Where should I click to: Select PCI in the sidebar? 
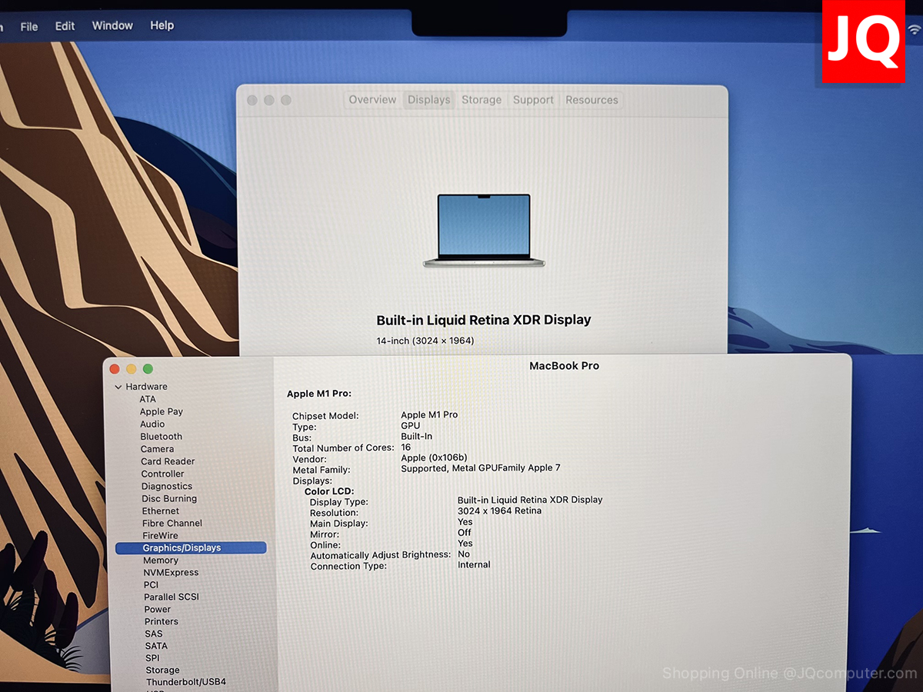(x=151, y=584)
